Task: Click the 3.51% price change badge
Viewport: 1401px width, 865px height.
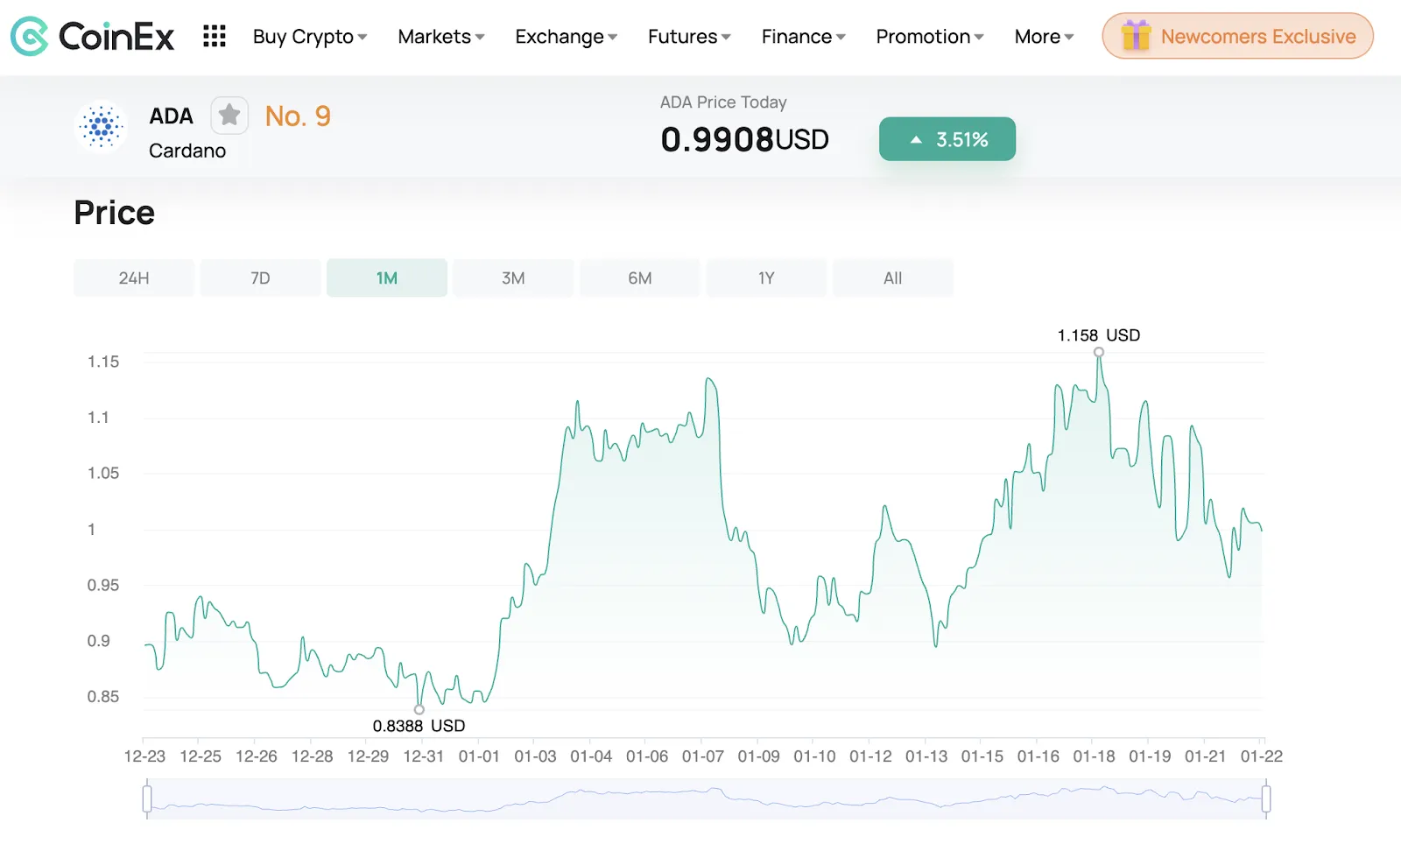Action: (947, 139)
